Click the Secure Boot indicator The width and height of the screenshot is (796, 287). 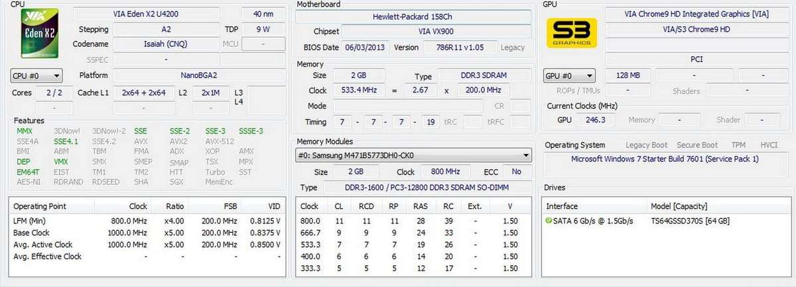pos(697,145)
